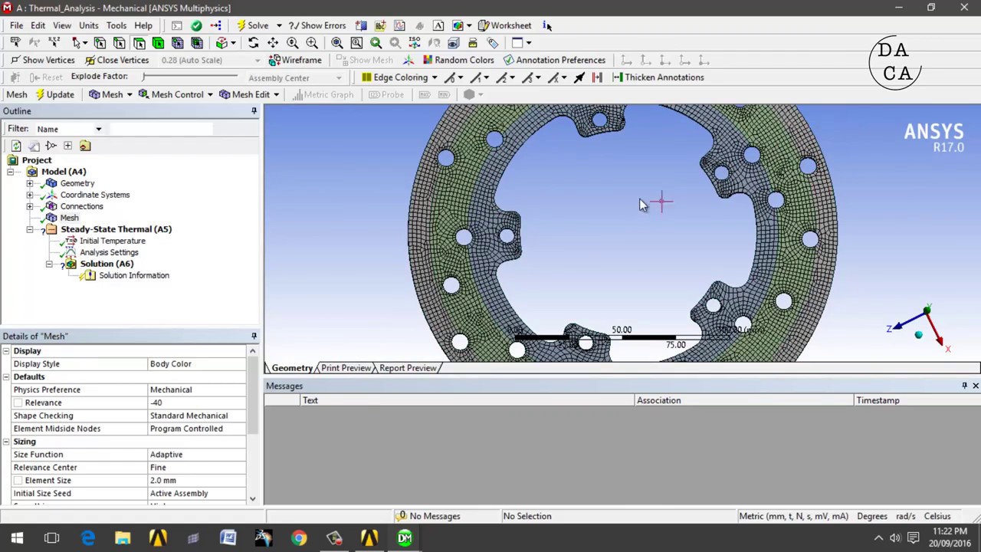Collapse the Steady-State Thermal (A5) node
Viewport: 981px width, 552px height.
(x=30, y=229)
